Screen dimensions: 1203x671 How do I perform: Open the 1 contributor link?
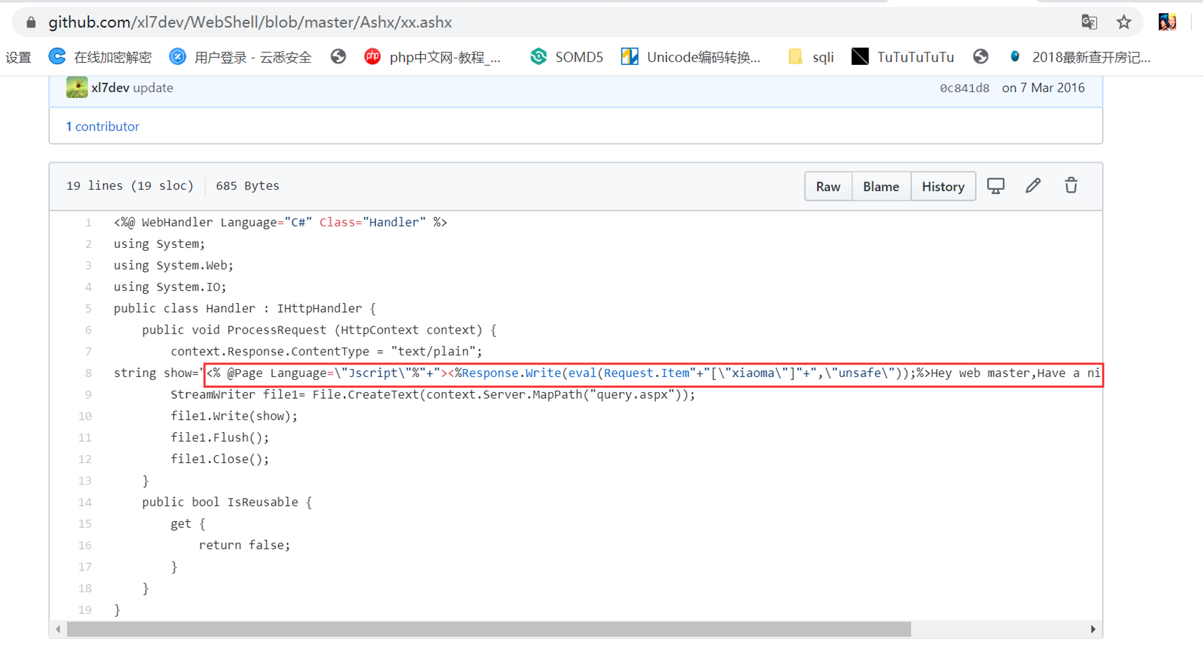tap(102, 126)
